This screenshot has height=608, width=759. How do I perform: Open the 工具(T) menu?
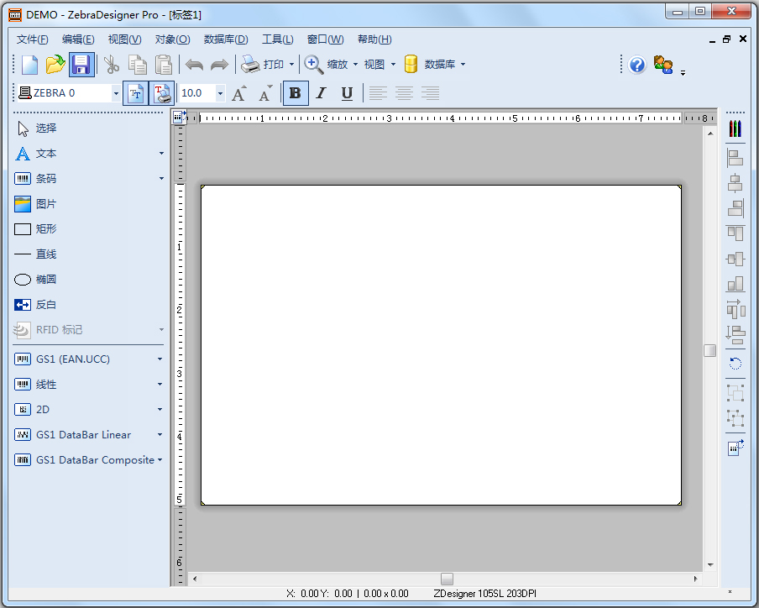click(278, 39)
